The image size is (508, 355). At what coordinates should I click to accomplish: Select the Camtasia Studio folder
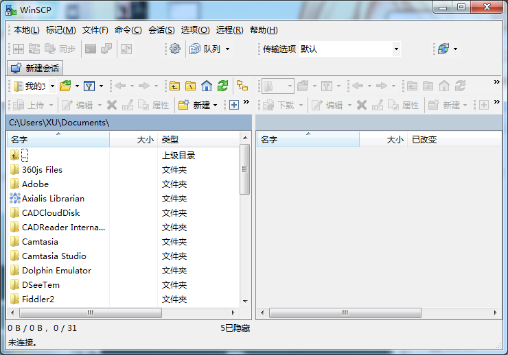tap(54, 256)
